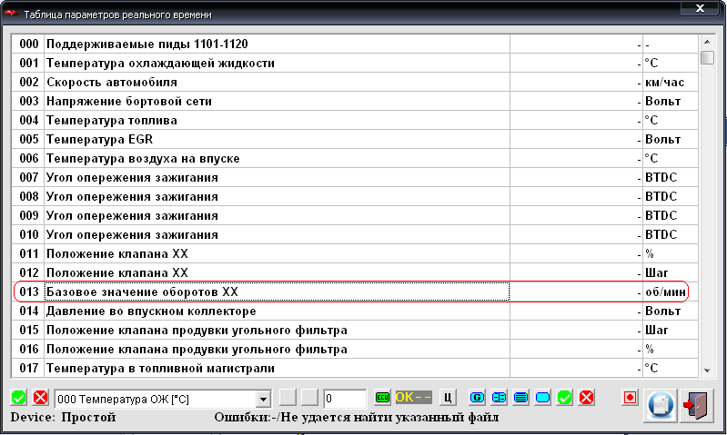Click the yellow OK-- status indicator
Screen dimensions: 727x435
413,398
